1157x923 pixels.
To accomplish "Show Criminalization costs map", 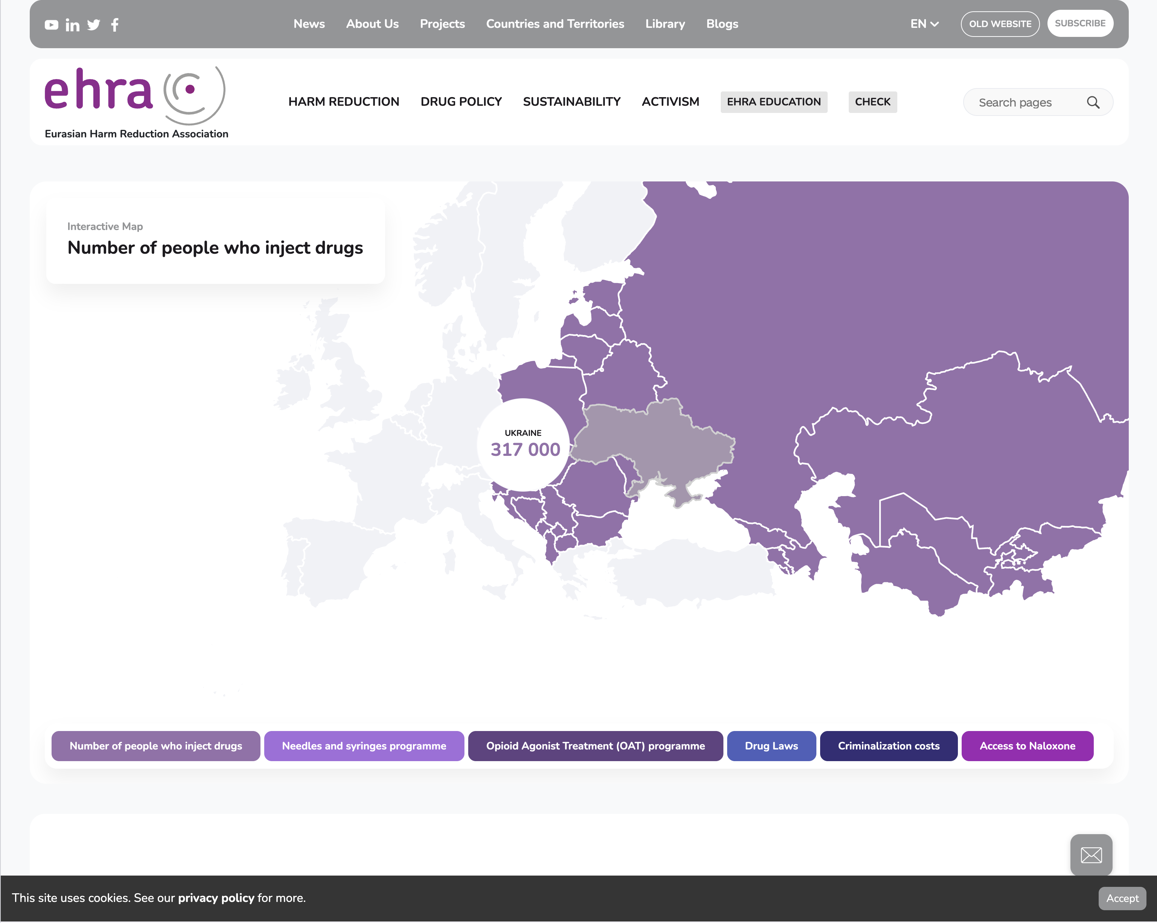I will 888,745.
